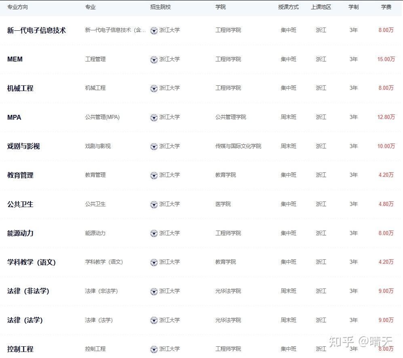403x358 pixels.
Task: Click 教育学院 in 学科教学(语文) row
Action: (x=226, y=262)
